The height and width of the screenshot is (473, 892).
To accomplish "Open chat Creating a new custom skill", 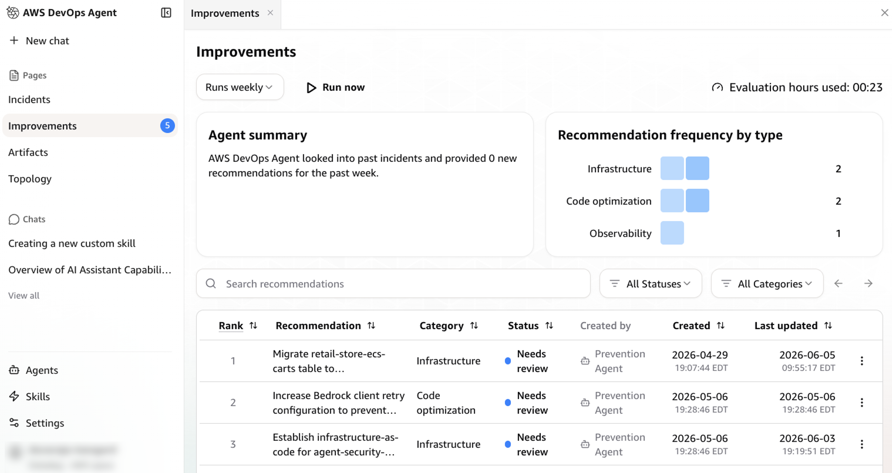I will coord(72,243).
